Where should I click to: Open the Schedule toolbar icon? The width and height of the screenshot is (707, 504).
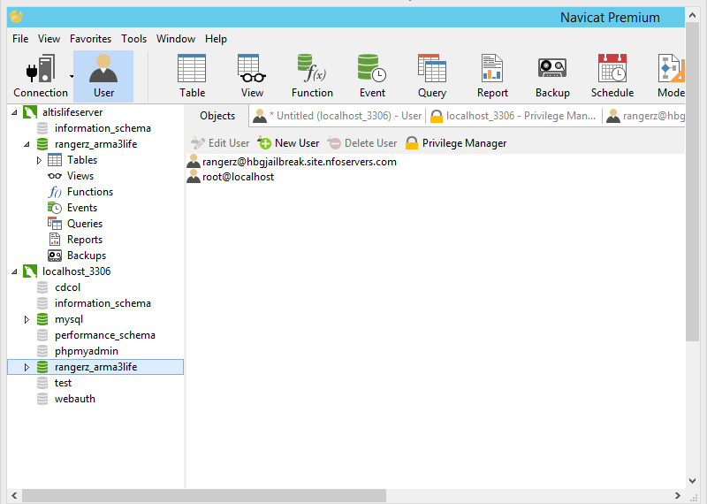pyautogui.click(x=612, y=76)
